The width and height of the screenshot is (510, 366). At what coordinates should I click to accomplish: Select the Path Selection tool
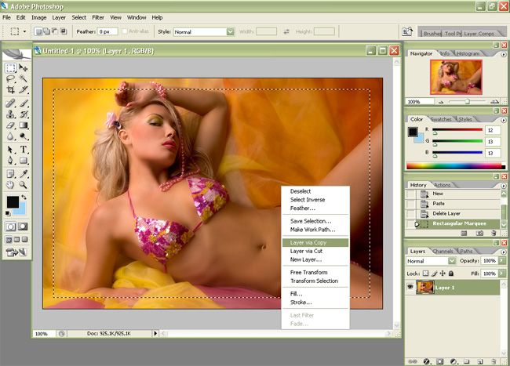click(11, 150)
